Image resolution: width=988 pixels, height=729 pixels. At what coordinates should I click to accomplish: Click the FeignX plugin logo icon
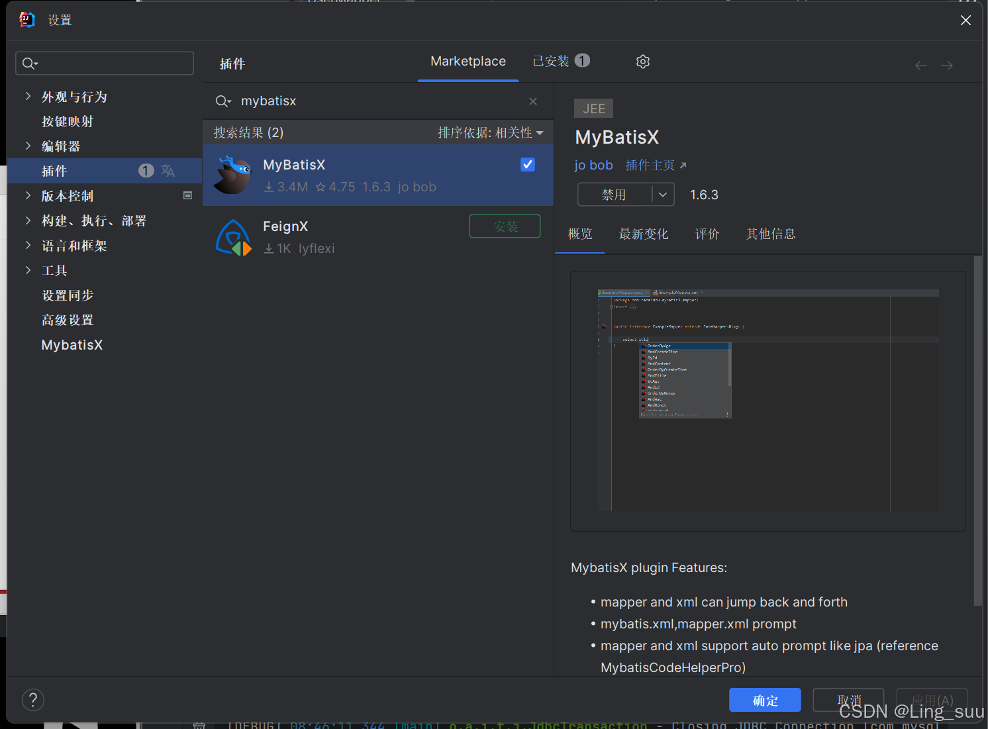click(x=233, y=237)
